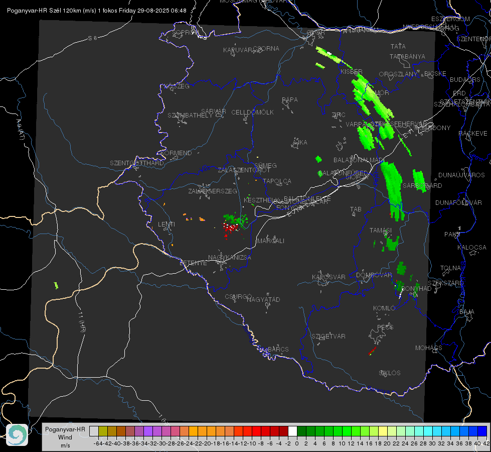Select the BALATONALMÁDI label
This screenshot has height=452, width=491.
point(359,160)
